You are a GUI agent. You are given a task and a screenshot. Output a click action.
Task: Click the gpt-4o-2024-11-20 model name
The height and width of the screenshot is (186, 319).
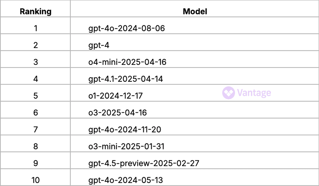click(x=125, y=130)
